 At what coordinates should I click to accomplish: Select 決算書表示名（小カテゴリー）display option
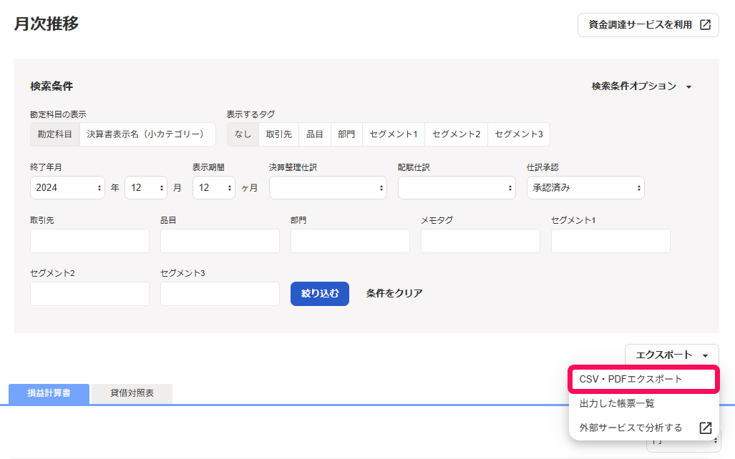tap(147, 134)
